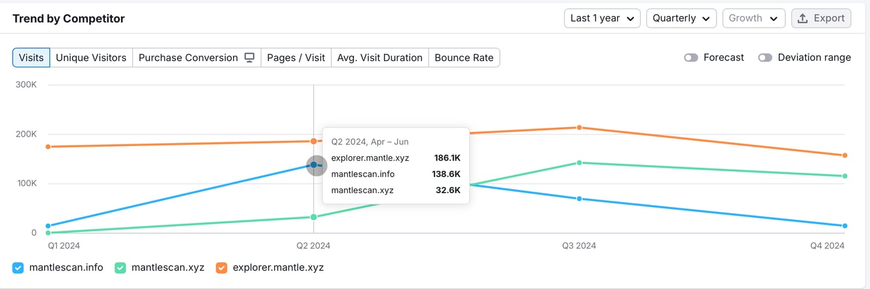This screenshot has height=289, width=870.
Task: Expand the Quarterly interval dropdown
Action: [681, 18]
